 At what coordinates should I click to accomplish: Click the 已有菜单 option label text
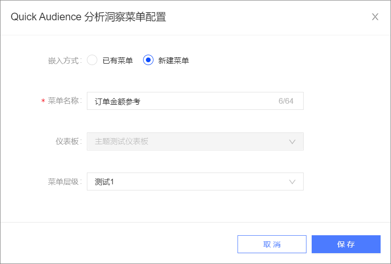[x=118, y=60]
